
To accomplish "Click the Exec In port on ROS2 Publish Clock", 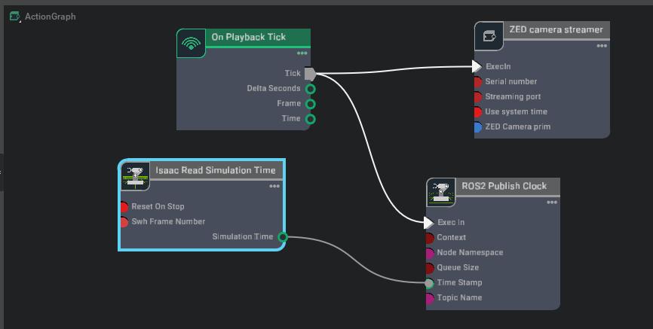I will (429, 223).
